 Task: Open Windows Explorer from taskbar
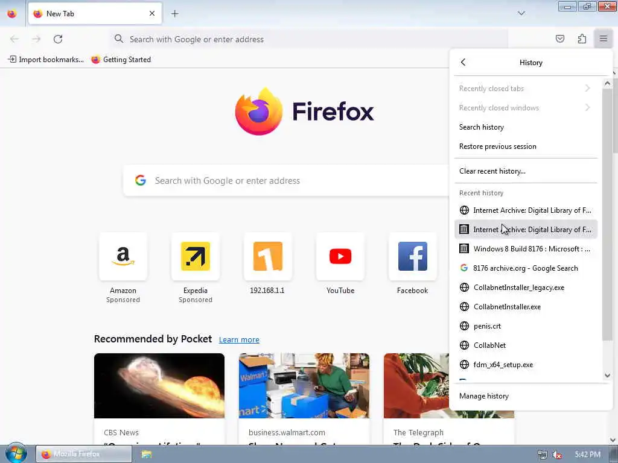(147, 455)
